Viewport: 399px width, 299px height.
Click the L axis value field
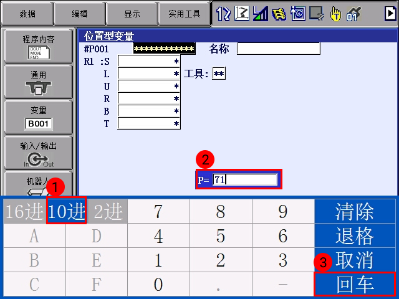pos(149,74)
